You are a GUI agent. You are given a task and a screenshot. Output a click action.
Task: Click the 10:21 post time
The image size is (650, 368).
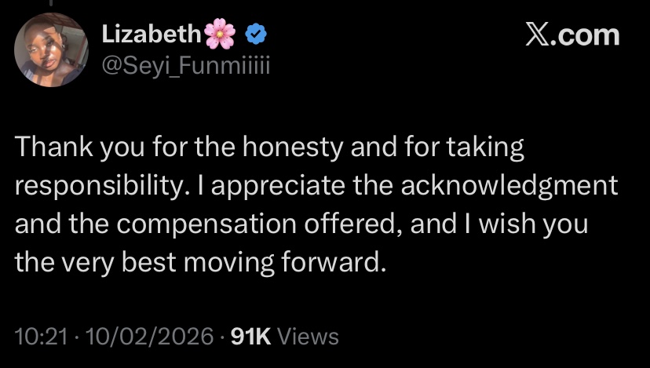35,337
